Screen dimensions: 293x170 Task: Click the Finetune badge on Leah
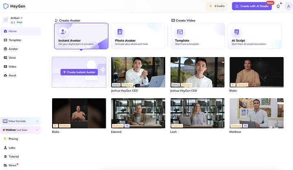click(x=177, y=126)
